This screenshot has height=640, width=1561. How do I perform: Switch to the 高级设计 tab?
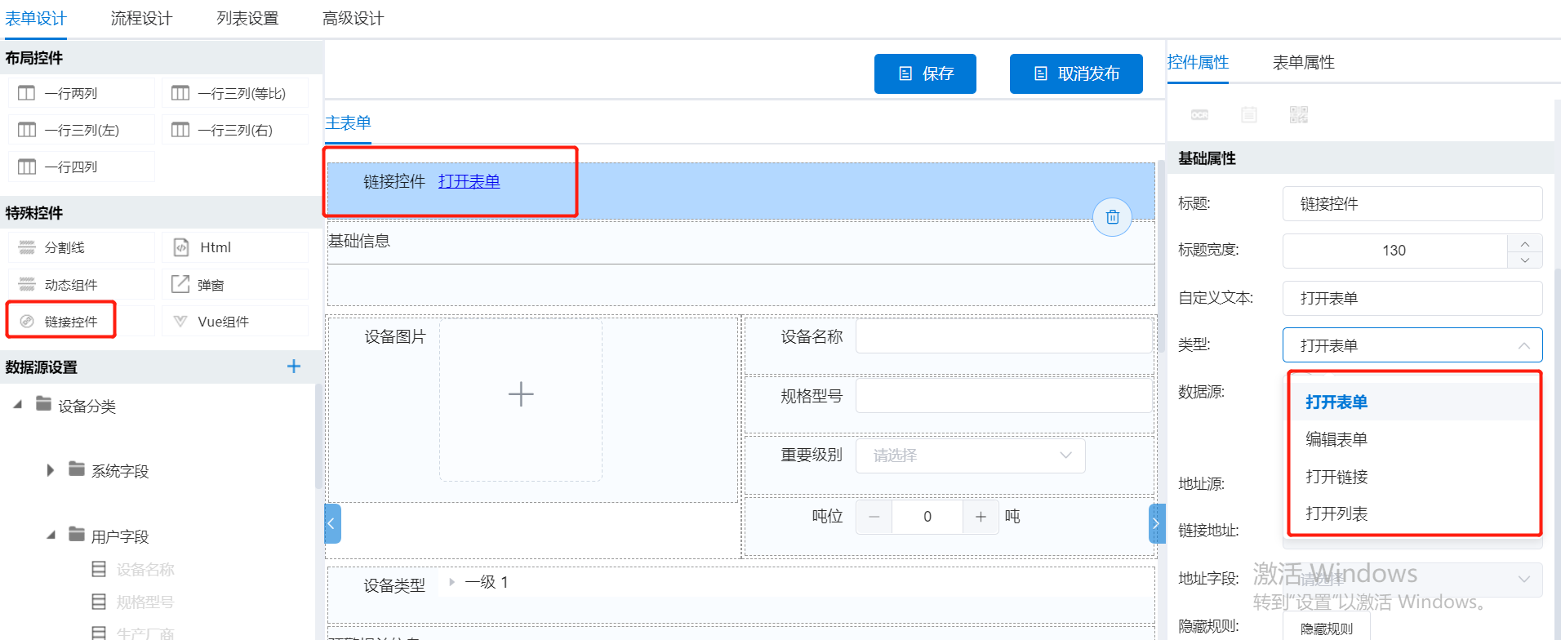coord(353,19)
